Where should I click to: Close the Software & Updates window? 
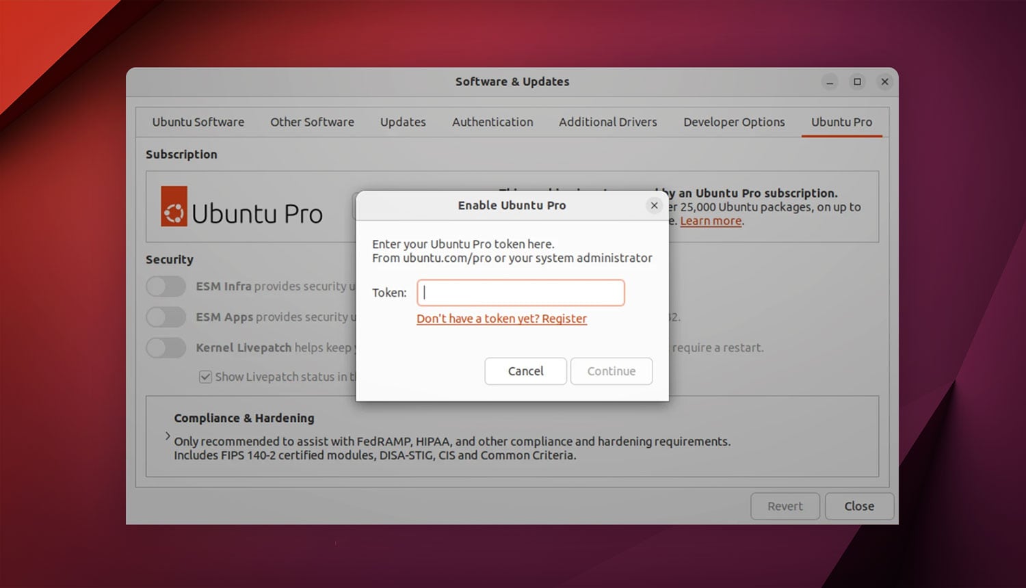[884, 82]
